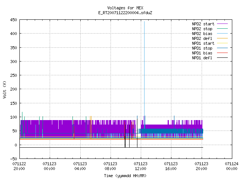
Task: Click the '071124 00:00' x-axis tick label
Action: click(x=232, y=166)
